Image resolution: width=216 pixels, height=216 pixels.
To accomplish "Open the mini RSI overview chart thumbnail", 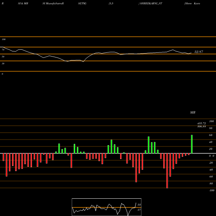I will pos(107,207).
